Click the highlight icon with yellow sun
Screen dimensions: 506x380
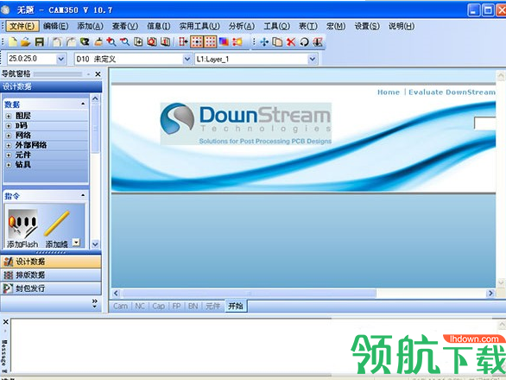(237, 42)
